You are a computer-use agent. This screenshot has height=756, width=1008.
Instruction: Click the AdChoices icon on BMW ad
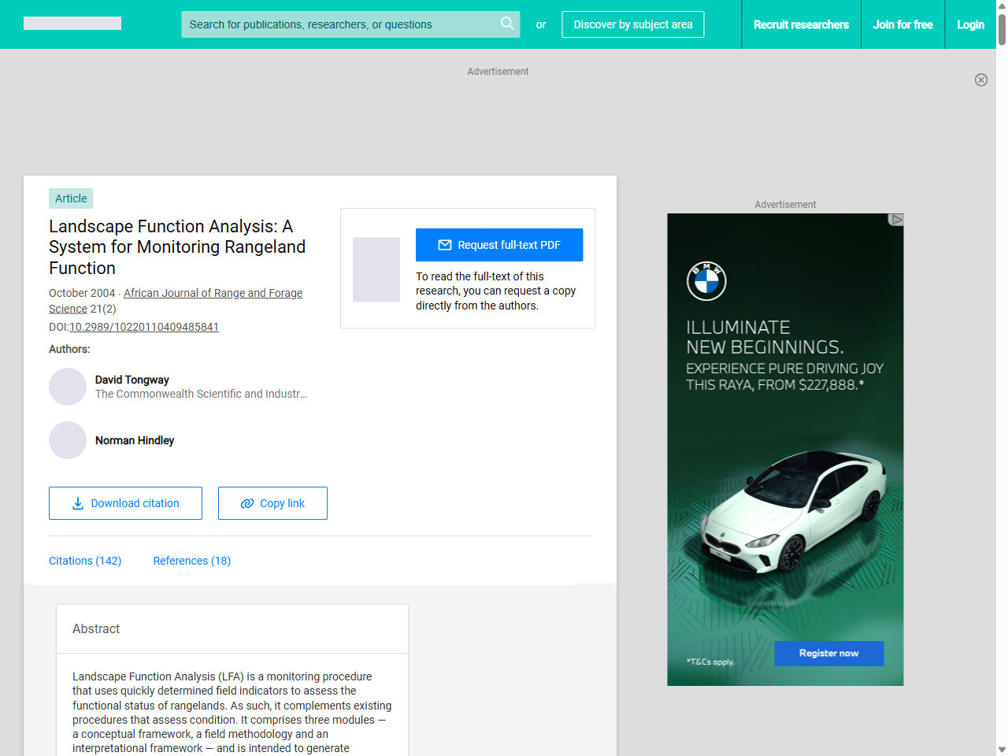click(x=895, y=220)
